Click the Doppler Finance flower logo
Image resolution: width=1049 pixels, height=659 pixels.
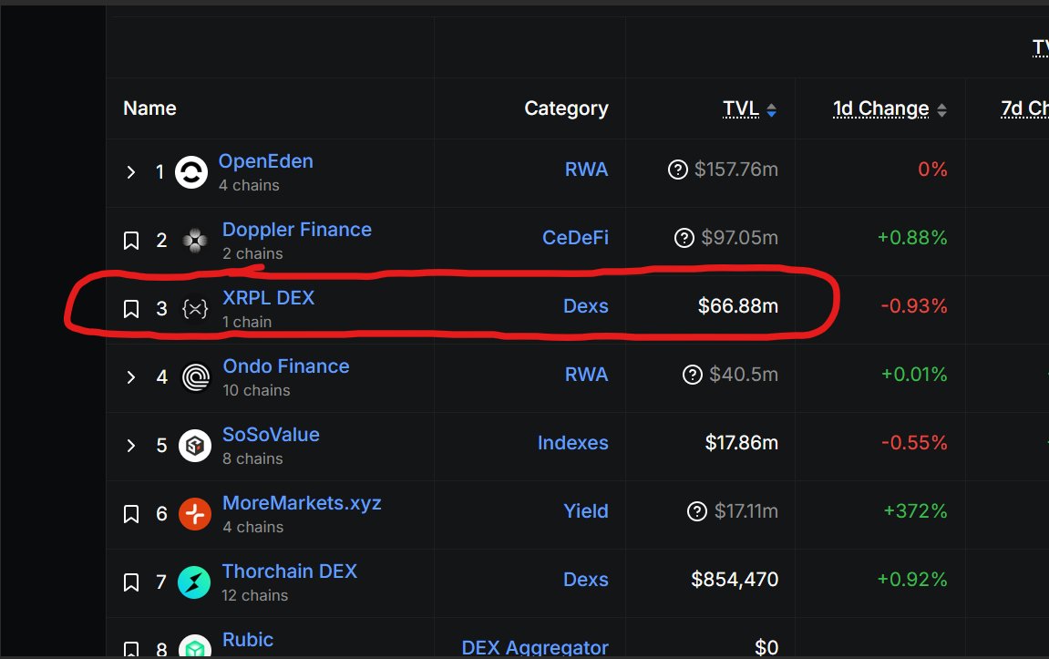193,240
